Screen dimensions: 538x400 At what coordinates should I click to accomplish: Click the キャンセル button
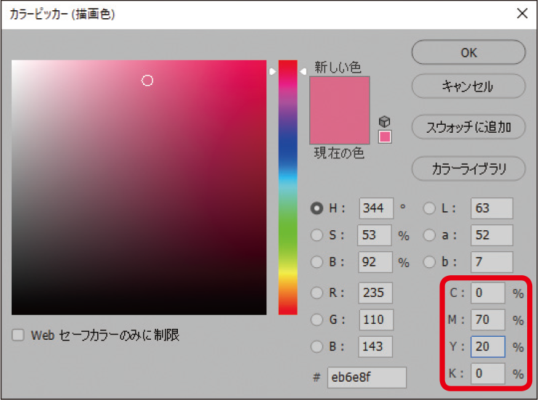pos(468,86)
